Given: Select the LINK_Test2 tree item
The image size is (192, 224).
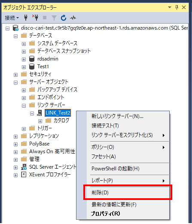Looking at the screenshot, I should [x=58, y=113].
